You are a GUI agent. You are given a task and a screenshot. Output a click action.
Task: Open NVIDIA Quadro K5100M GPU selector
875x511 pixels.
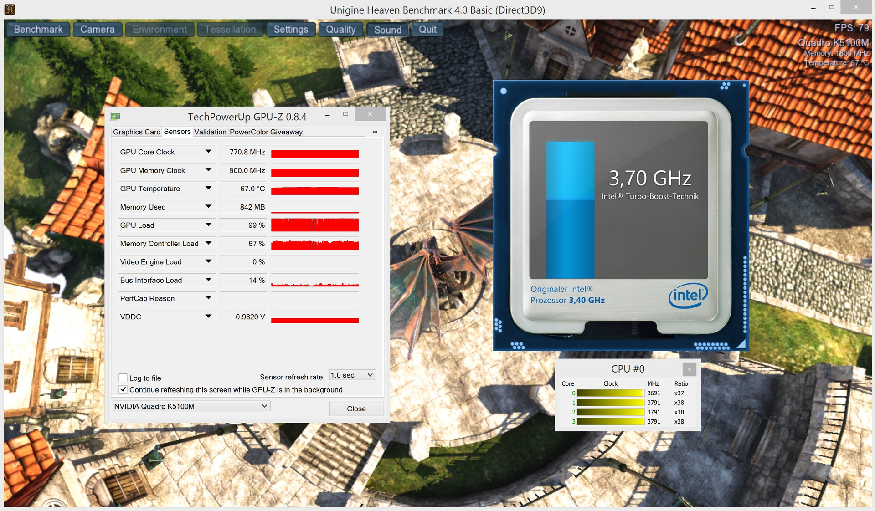[191, 406]
